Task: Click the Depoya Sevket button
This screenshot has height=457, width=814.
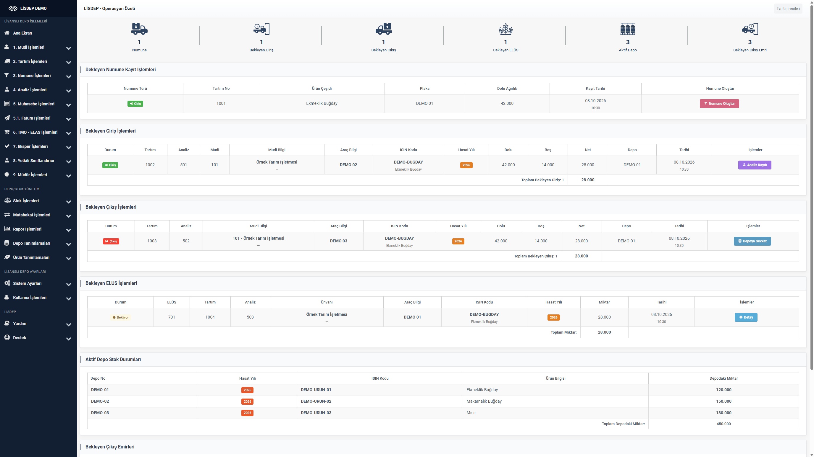Action: click(752, 241)
